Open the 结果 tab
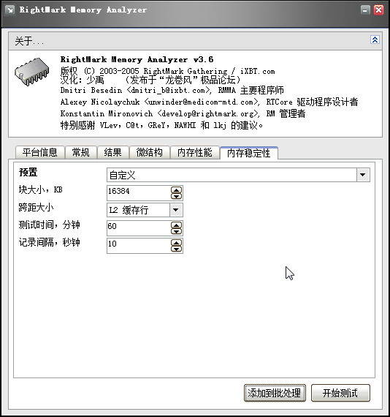The image size is (390, 417). pyautogui.click(x=112, y=153)
